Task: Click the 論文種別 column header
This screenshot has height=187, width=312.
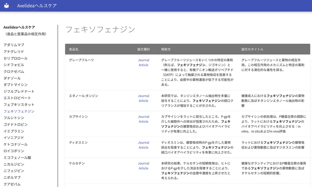Action: tap(143, 49)
